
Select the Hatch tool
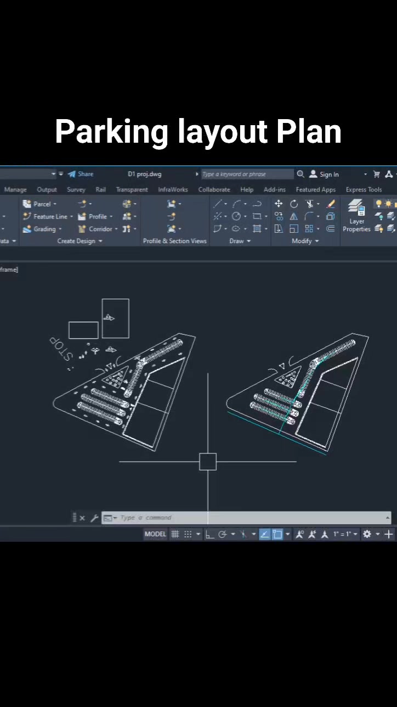(x=257, y=229)
